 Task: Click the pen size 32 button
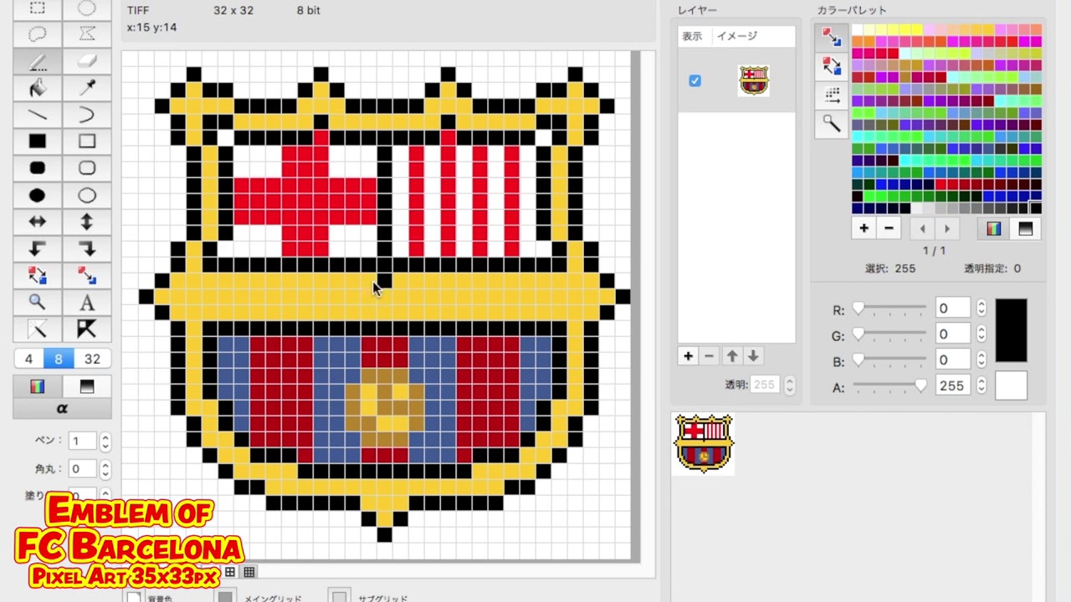point(92,359)
